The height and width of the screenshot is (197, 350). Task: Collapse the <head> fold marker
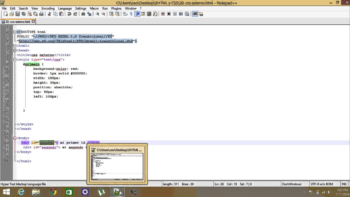tap(15, 50)
